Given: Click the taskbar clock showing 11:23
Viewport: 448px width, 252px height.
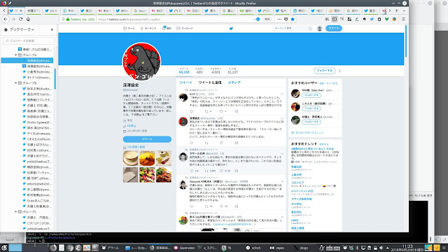Looking at the screenshot, I should click(x=407, y=248).
